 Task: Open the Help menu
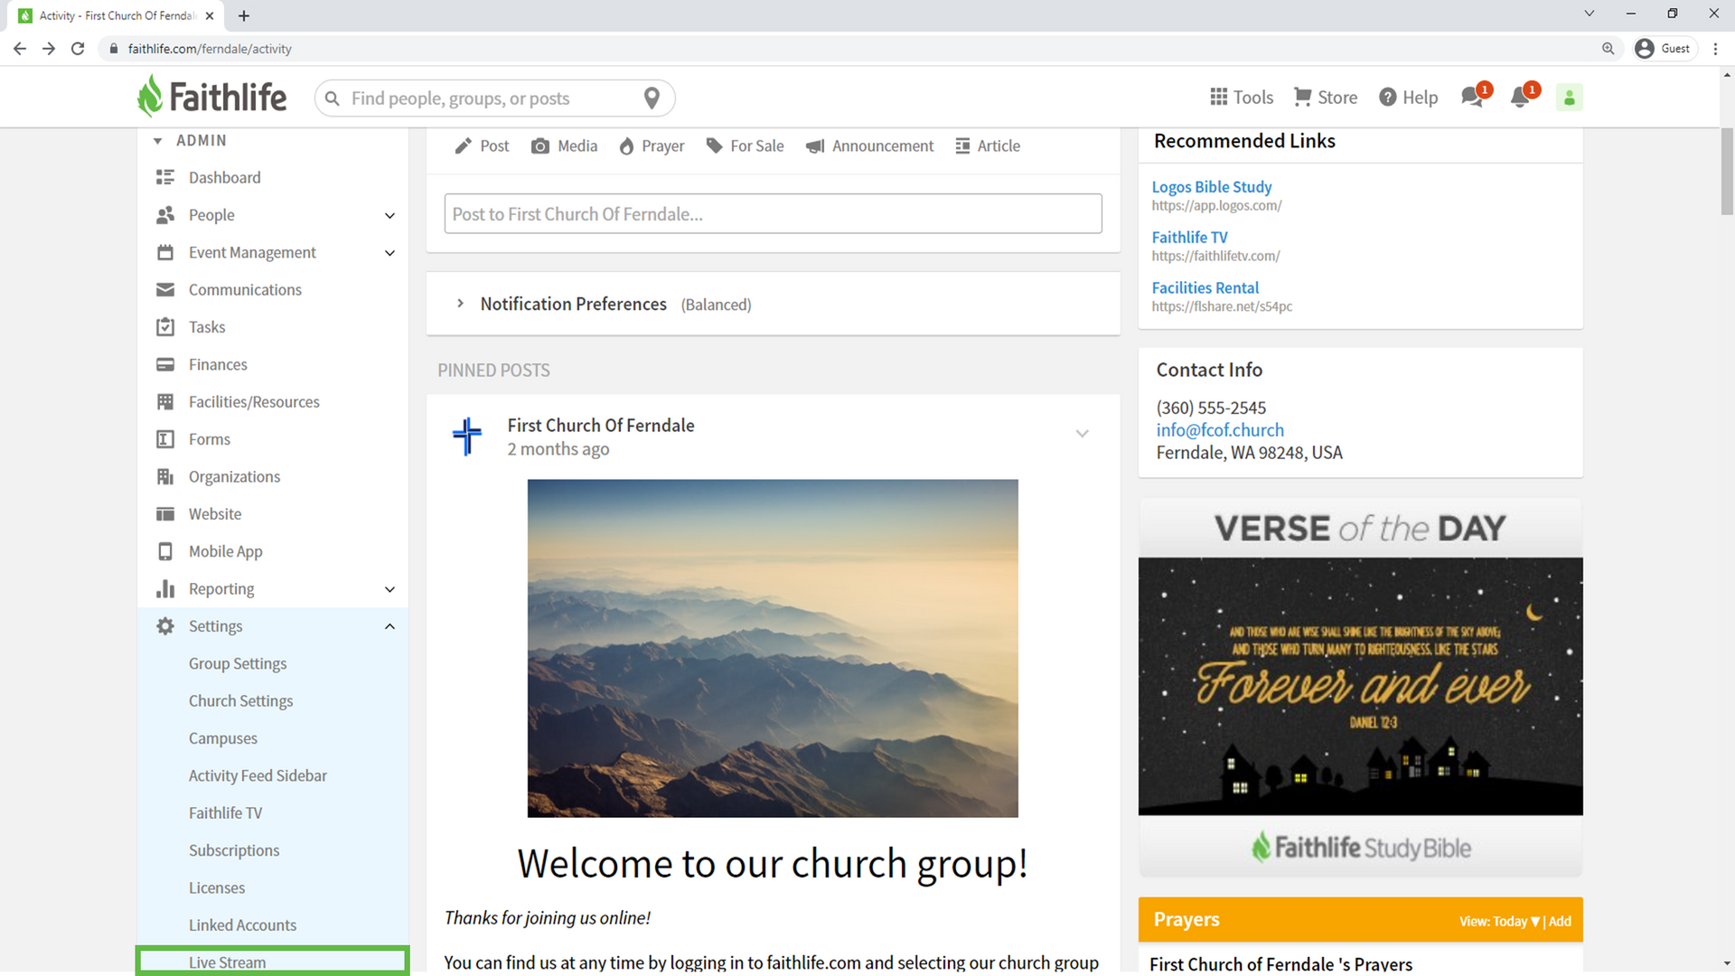[x=1408, y=97]
